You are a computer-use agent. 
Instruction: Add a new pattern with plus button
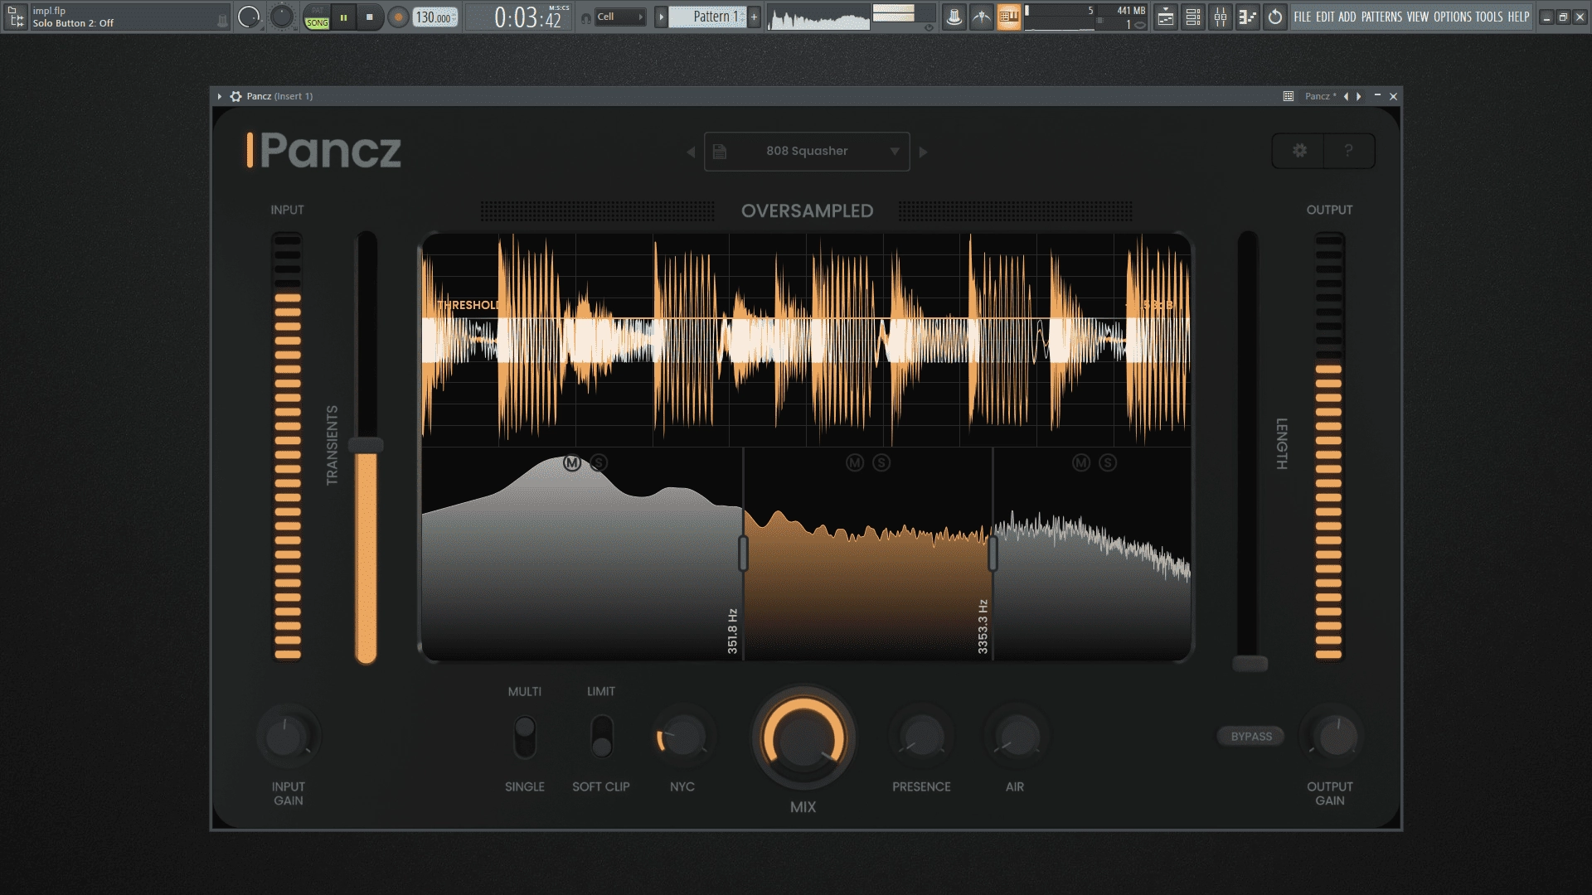(754, 17)
